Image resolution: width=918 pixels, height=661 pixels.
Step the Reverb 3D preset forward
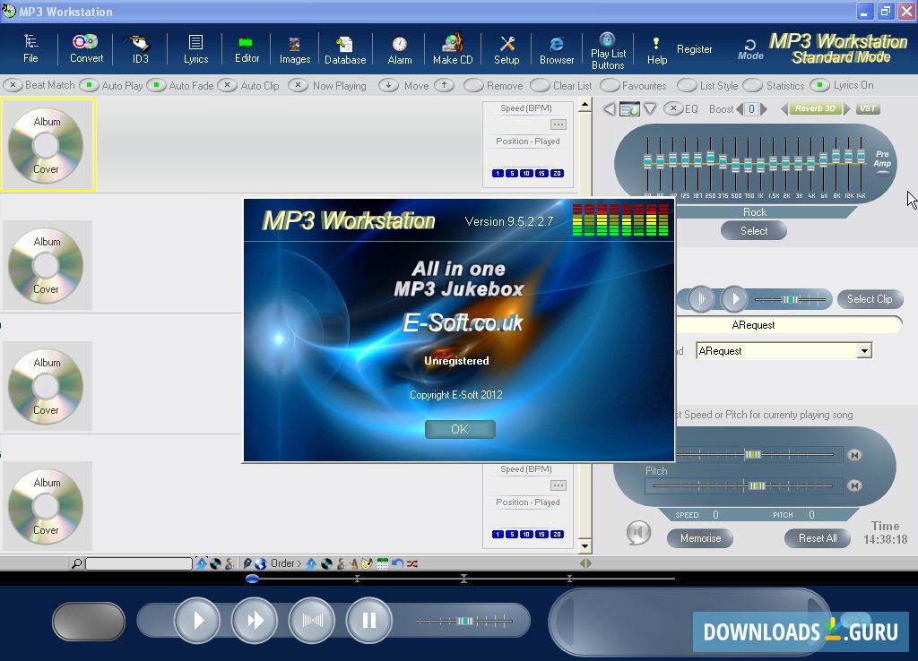tap(846, 108)
